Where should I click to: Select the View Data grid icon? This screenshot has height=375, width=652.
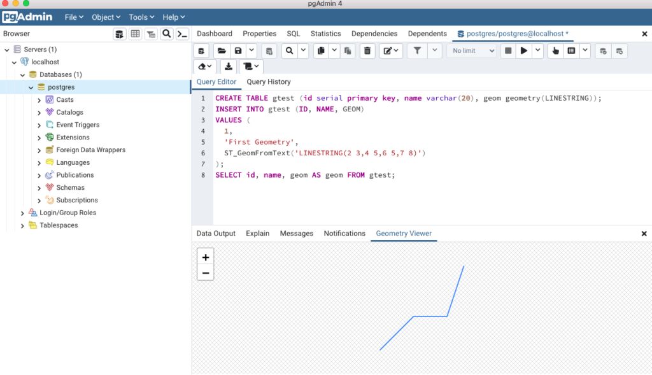[x=135, y=34]
